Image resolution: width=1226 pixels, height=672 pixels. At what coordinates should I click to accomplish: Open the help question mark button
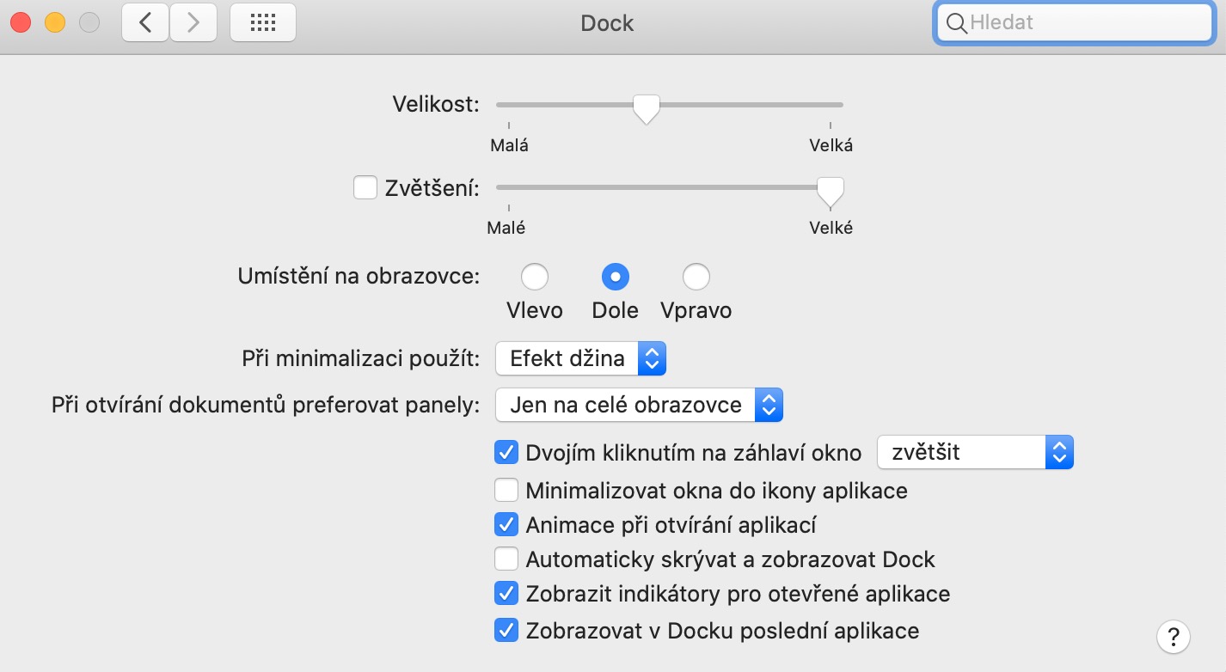pos(1174,637)
